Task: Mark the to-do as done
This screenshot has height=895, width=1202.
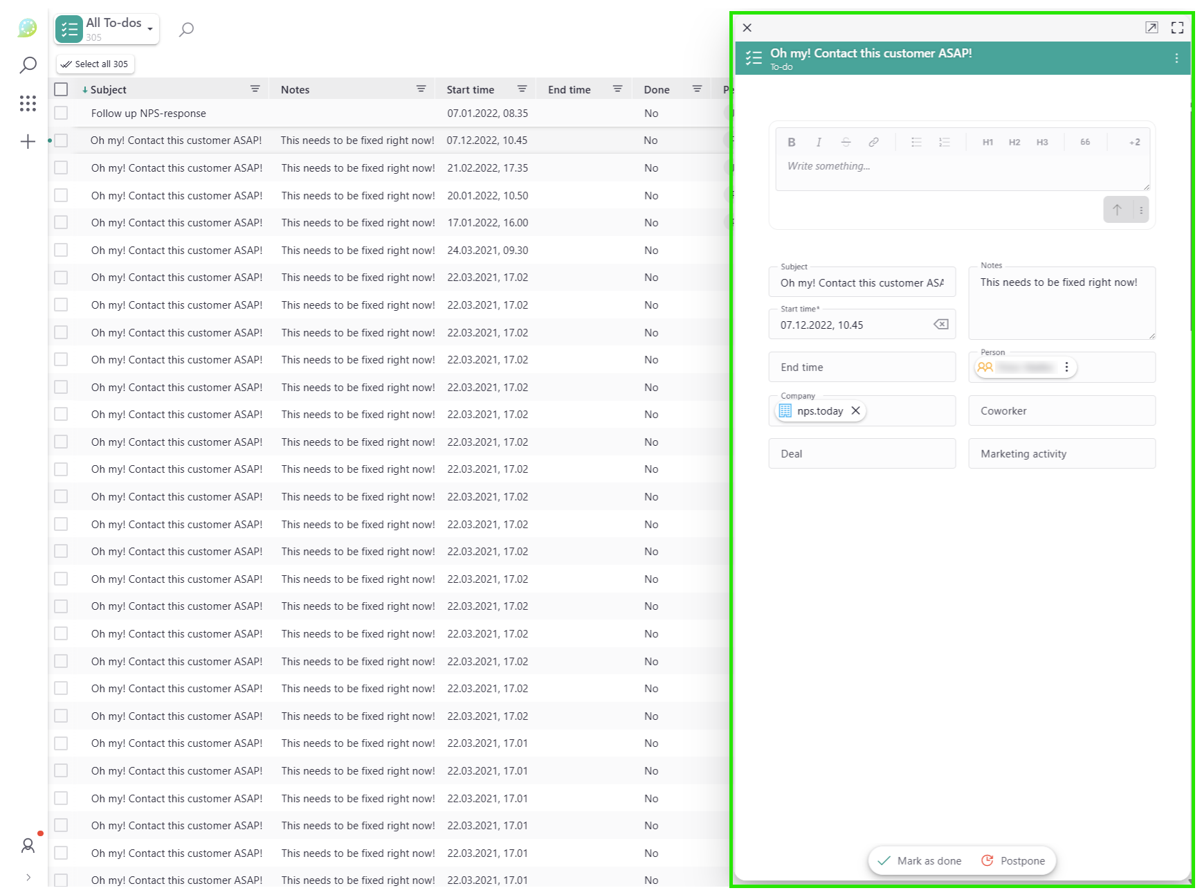Action: coord(920,860)
